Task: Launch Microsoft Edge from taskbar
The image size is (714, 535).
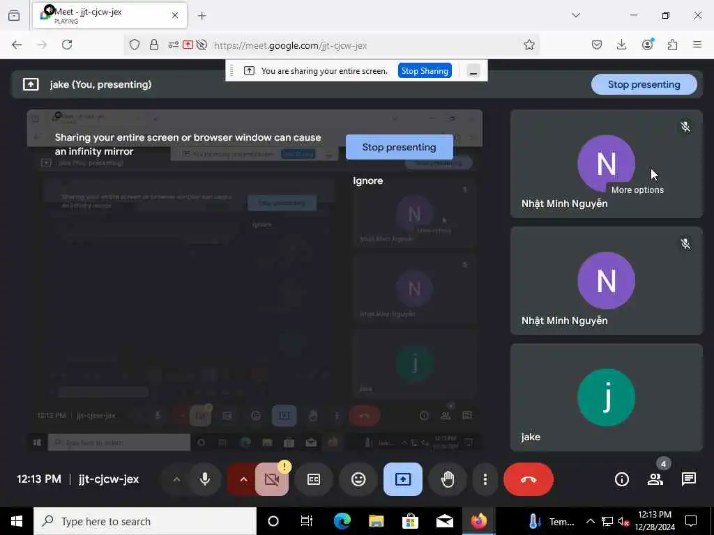Action: pyautogui.click(x=342, y=521)
